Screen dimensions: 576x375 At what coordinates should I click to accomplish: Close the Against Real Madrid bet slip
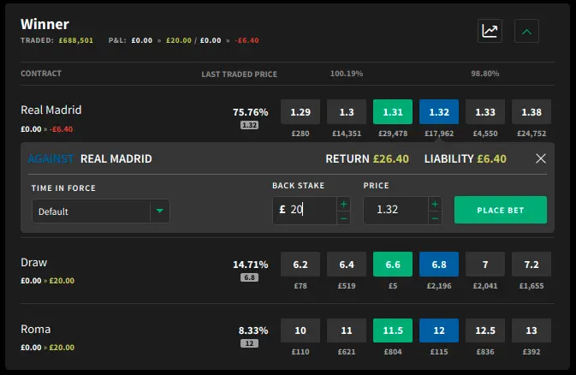pos(540,158)
